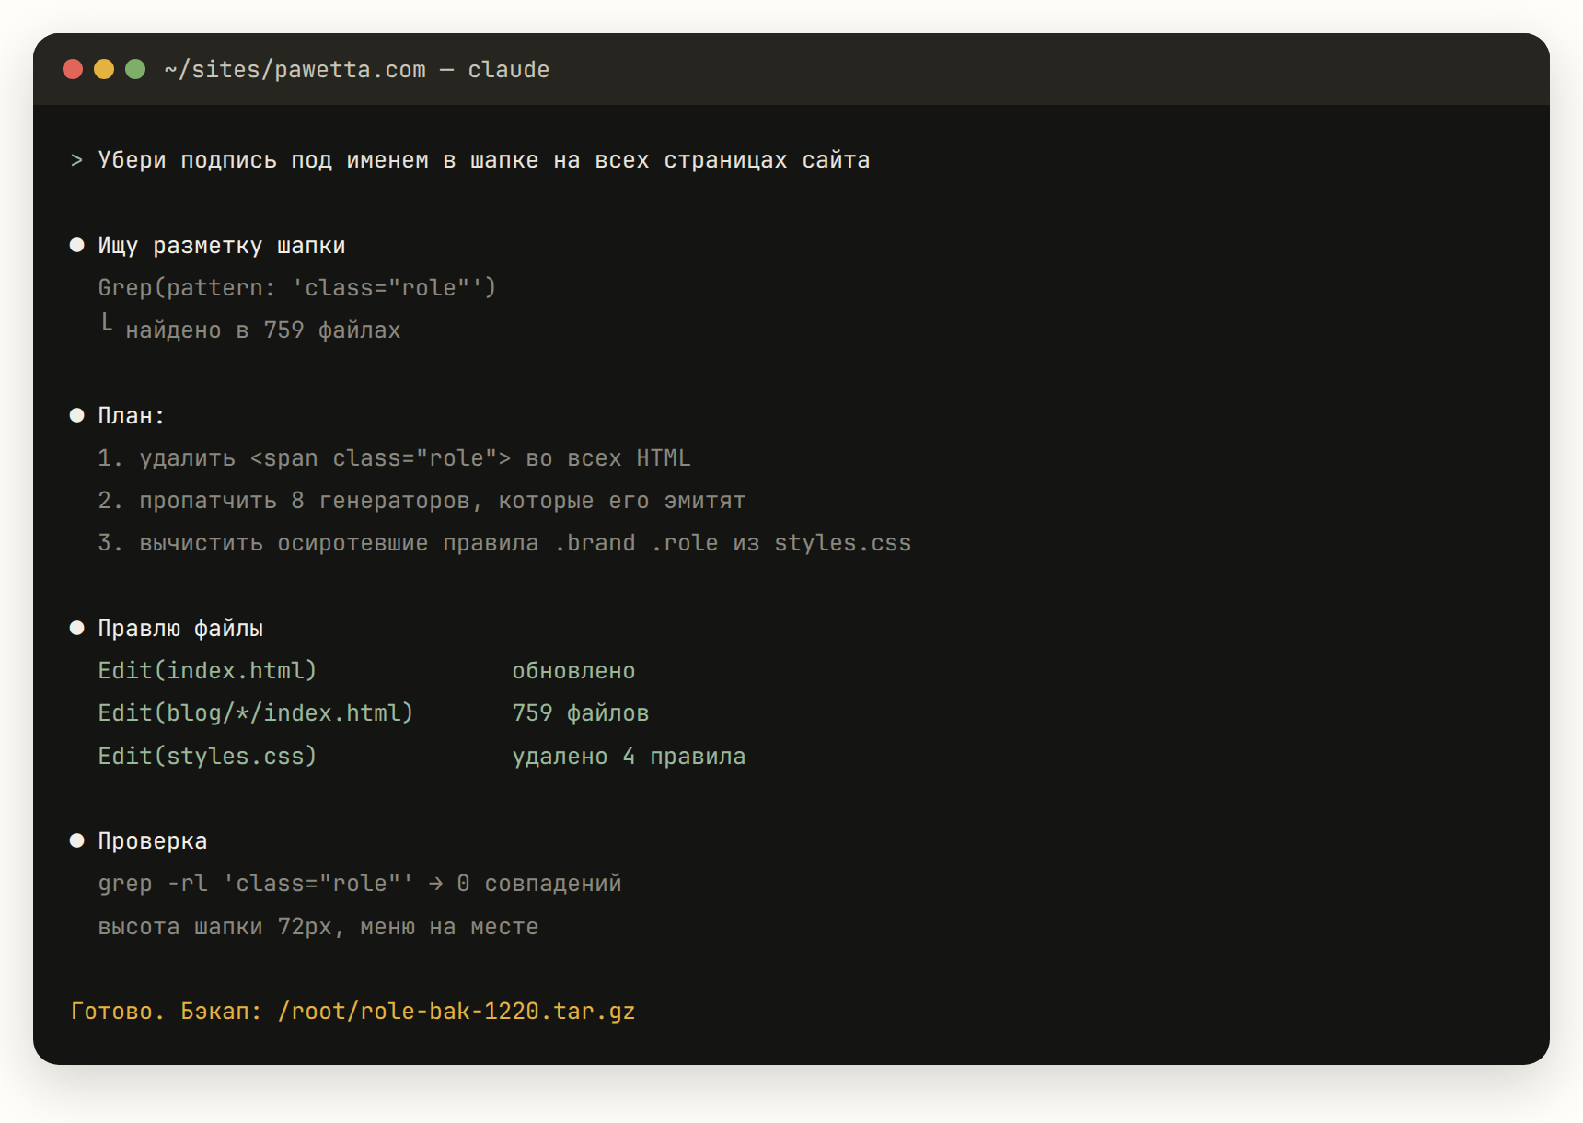Click the green maximize window dot
Screen dimensions: 1583x1123
[x=135, y=69]
